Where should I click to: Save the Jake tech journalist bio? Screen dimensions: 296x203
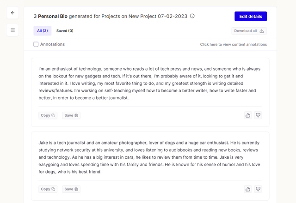point(71,189)
